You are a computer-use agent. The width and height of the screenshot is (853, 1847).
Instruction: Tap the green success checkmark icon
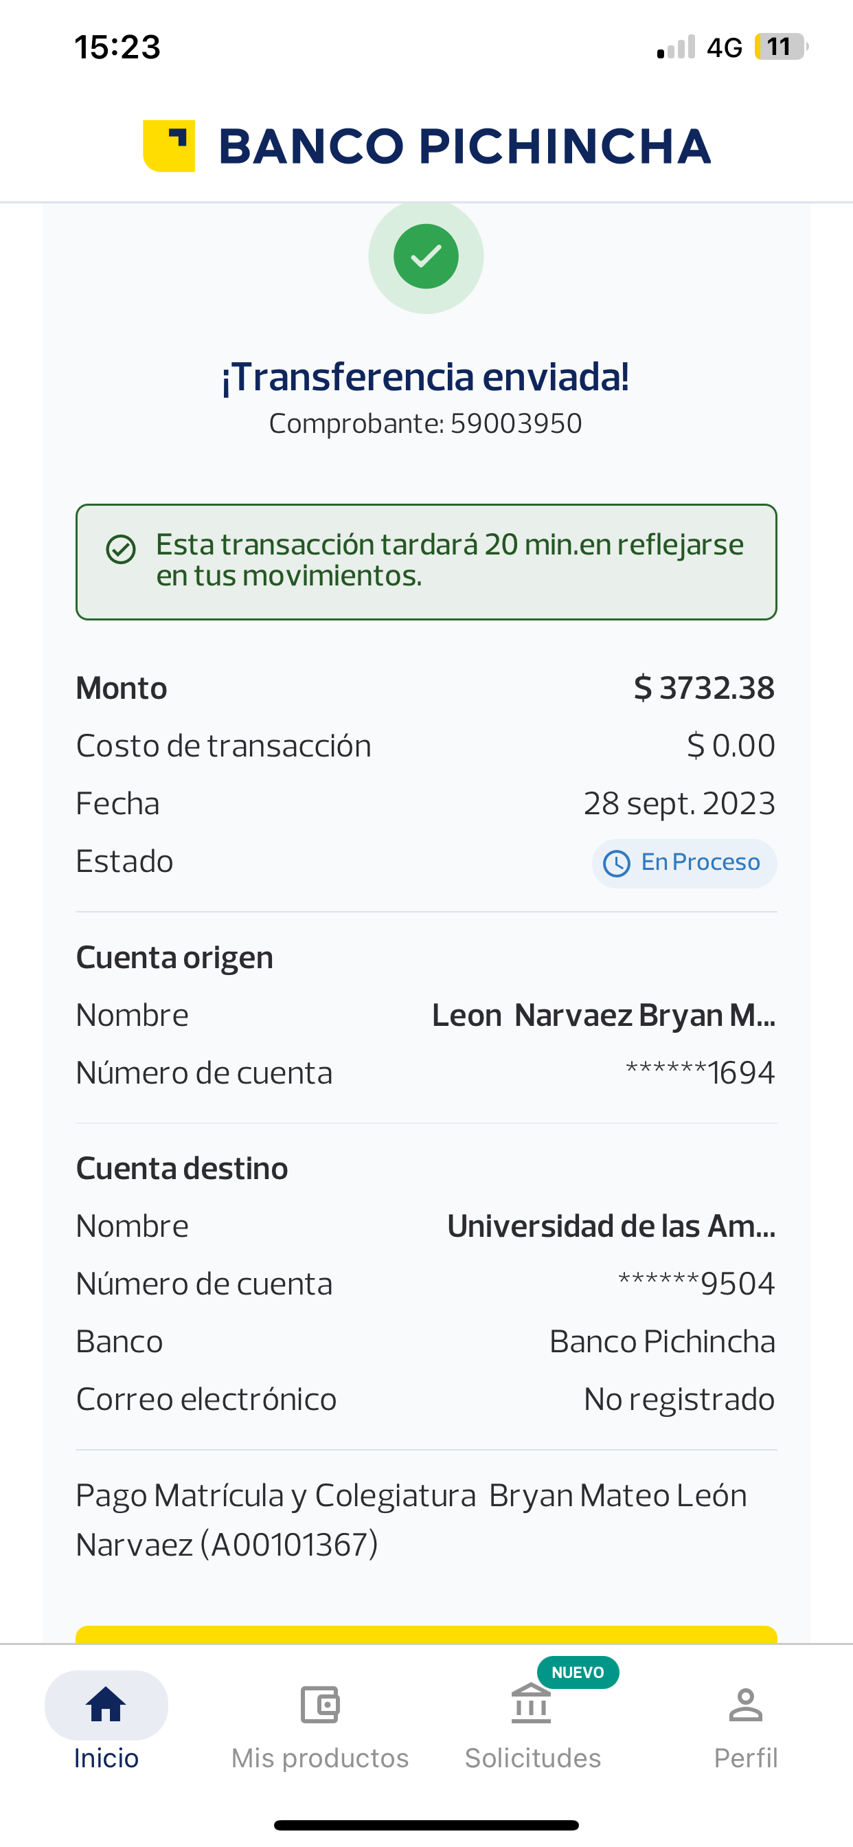[426, 256]
